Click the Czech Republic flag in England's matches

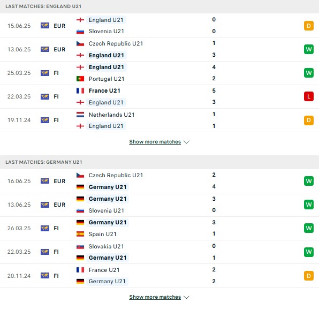click(80, 43)
